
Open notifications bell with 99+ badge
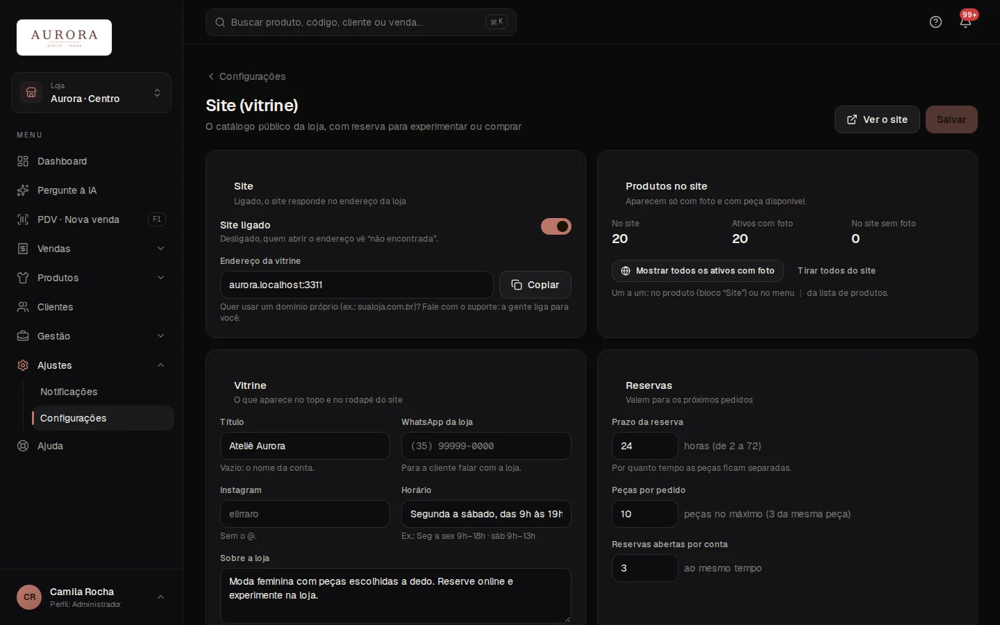coord(965,22)
